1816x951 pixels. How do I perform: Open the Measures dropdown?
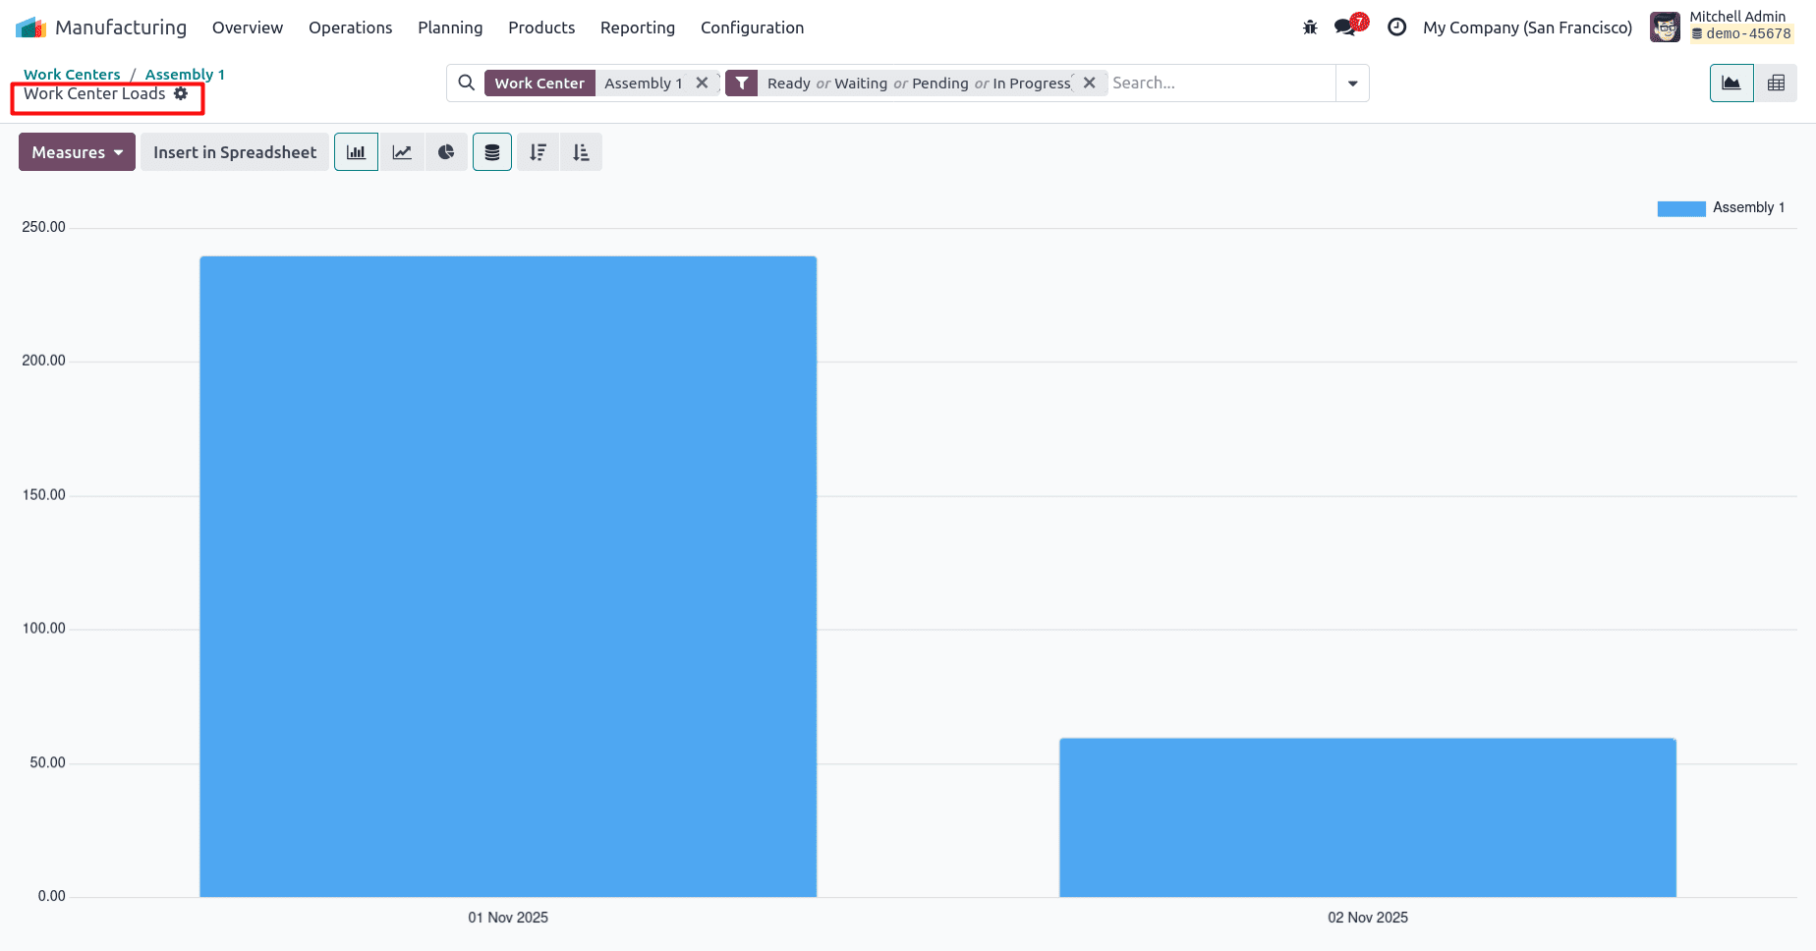click(76, 151)
